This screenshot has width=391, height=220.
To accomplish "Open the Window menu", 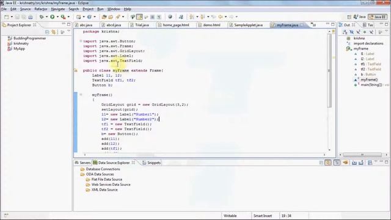I will 114,9.
